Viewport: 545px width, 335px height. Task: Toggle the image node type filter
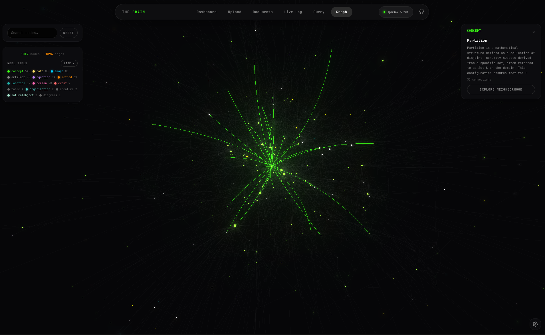(x=59, y=71)
